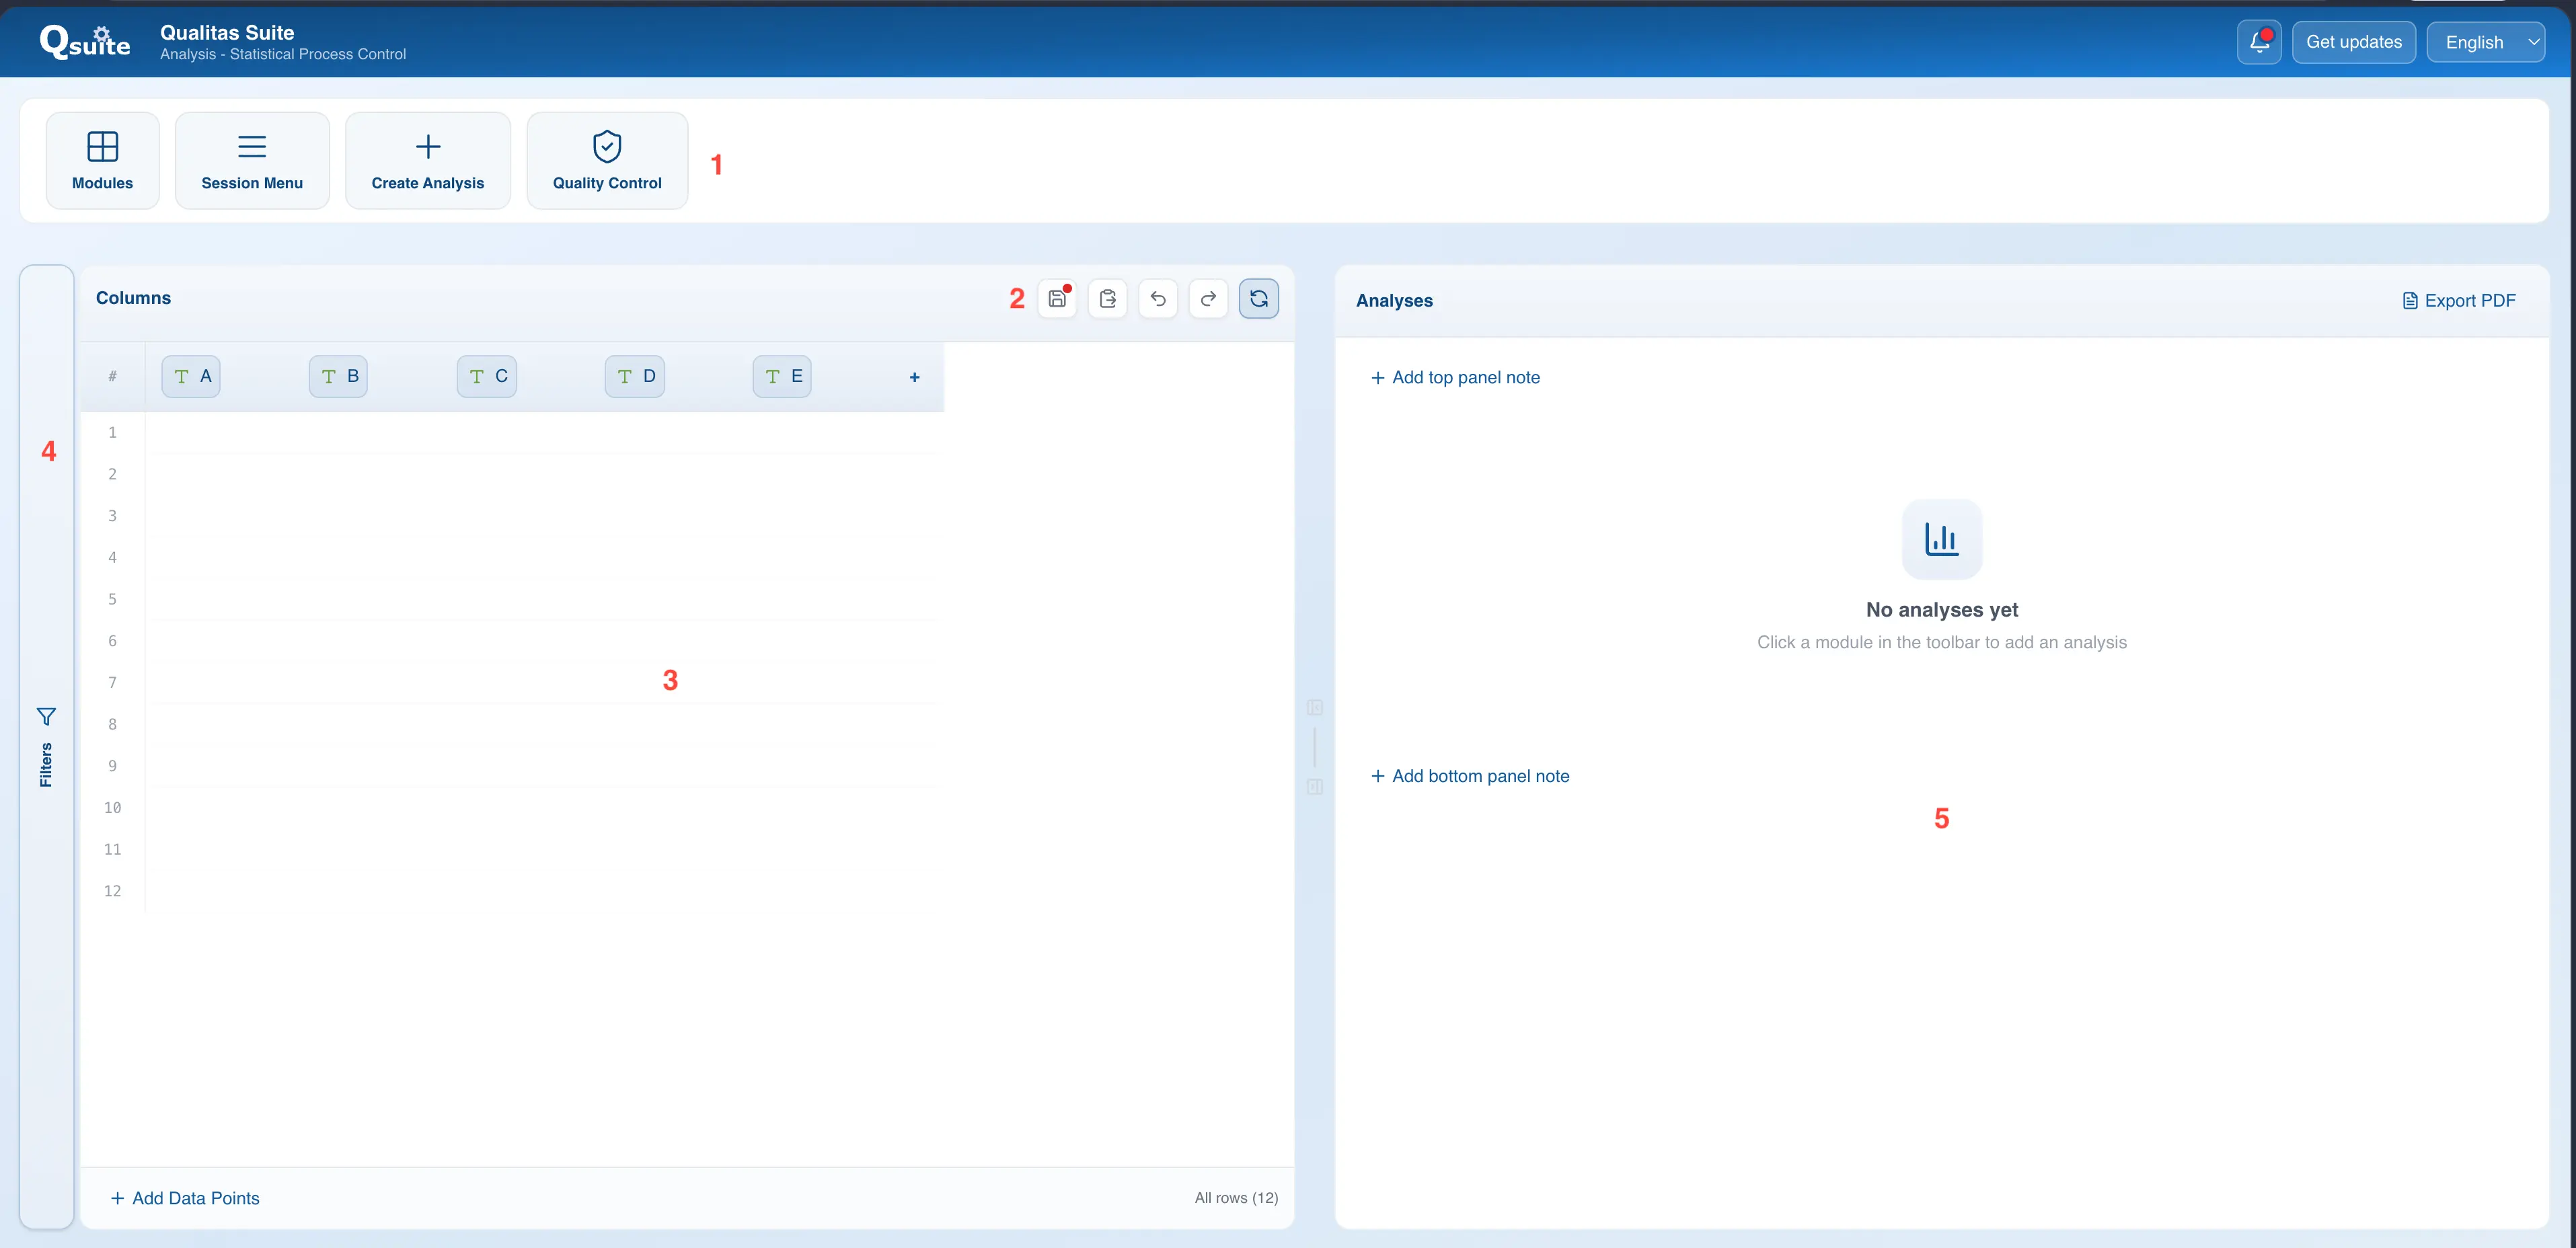
Task: Collapse the Analyses panel
Action: click(x=1315, y=788)
